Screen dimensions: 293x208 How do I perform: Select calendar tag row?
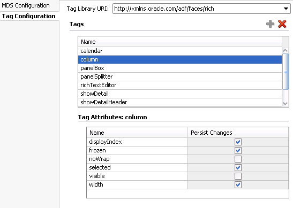(180, 51)
